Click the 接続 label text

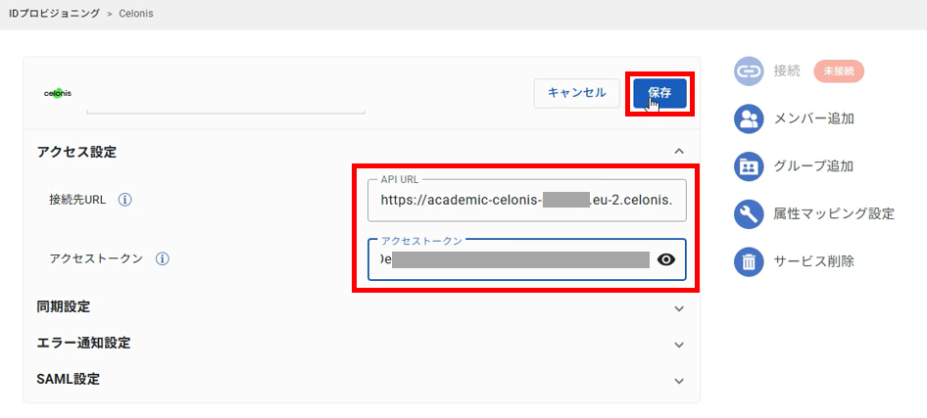pyautogui.click(x=787, y=71)
